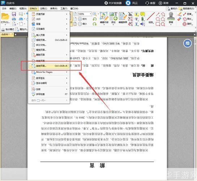Rotate view clockwise with lower green arrow
The width and height of the screenshot is (197, 181).
tap(94, 24)
